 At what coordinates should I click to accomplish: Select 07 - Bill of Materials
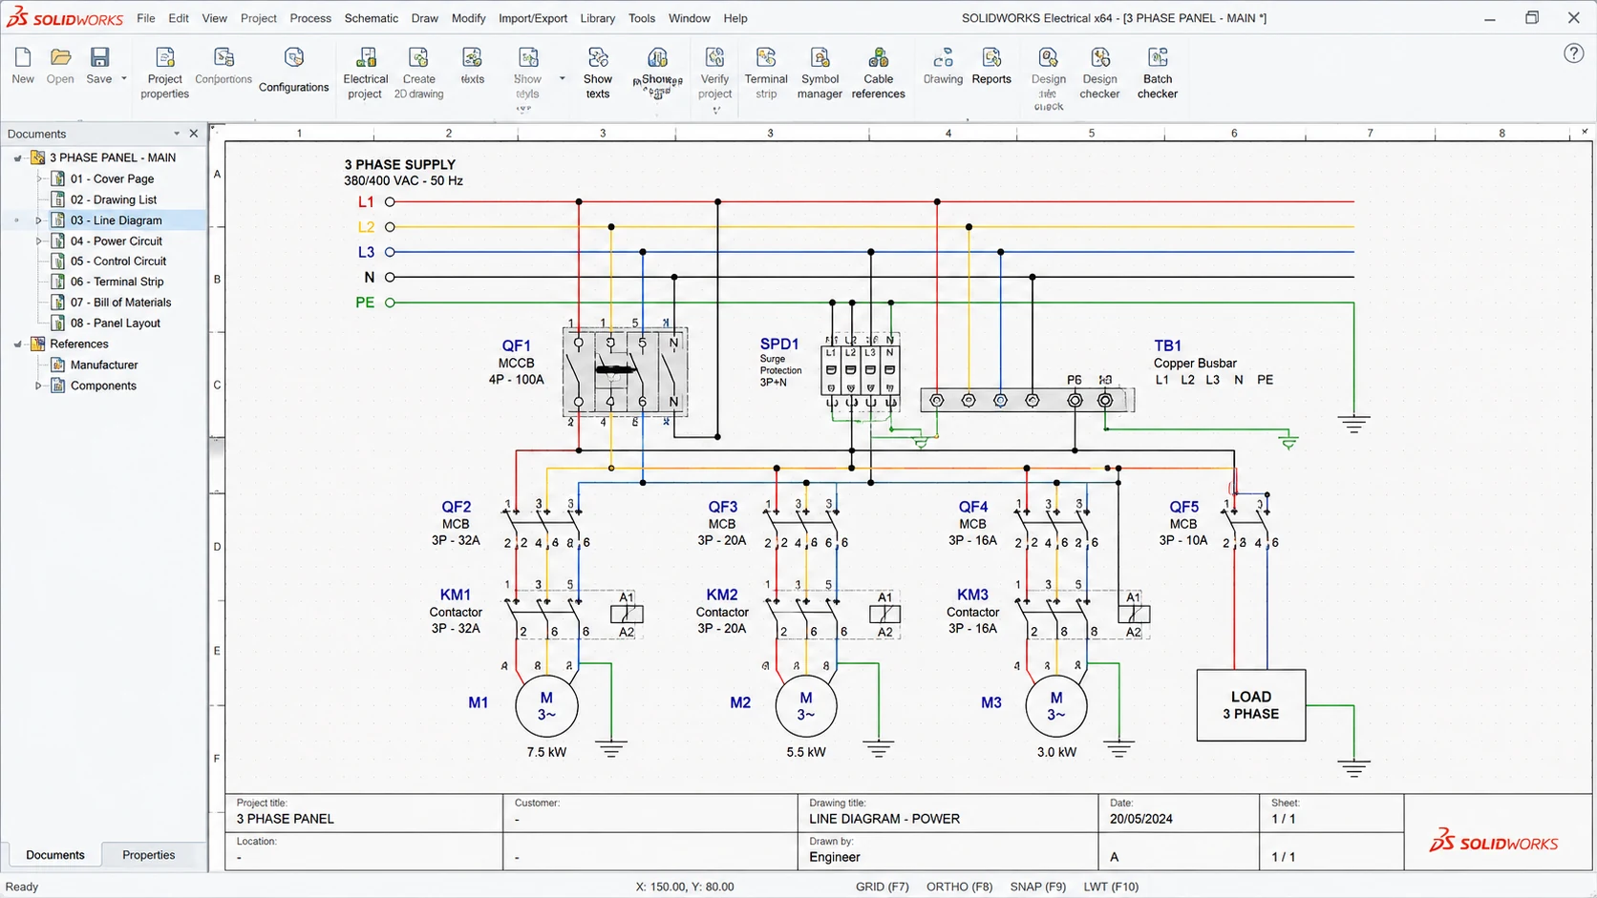click(x=121, y=303)
